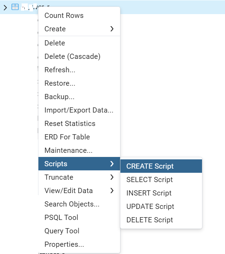The height and width of the screenshot is (254, 225).
Task: Open the Create submenu
Action: pyautogui.click(x=79, y=29)
